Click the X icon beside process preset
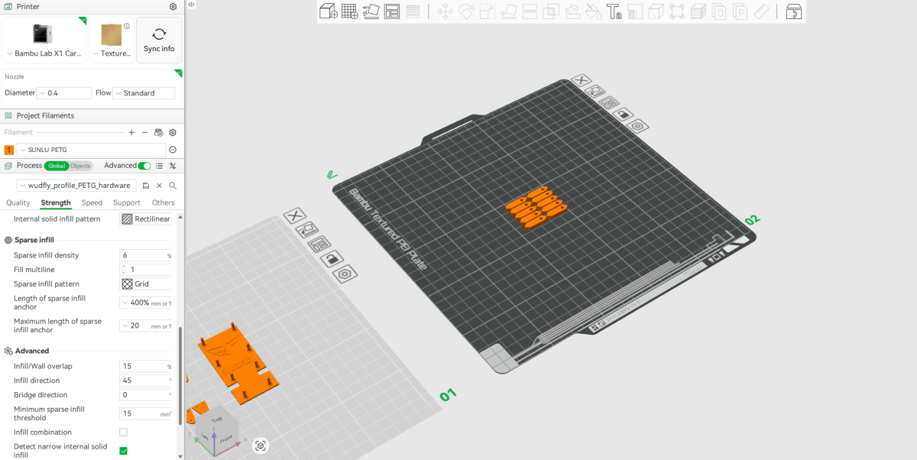This screenshot has width=917, height=460. (159, 186)
